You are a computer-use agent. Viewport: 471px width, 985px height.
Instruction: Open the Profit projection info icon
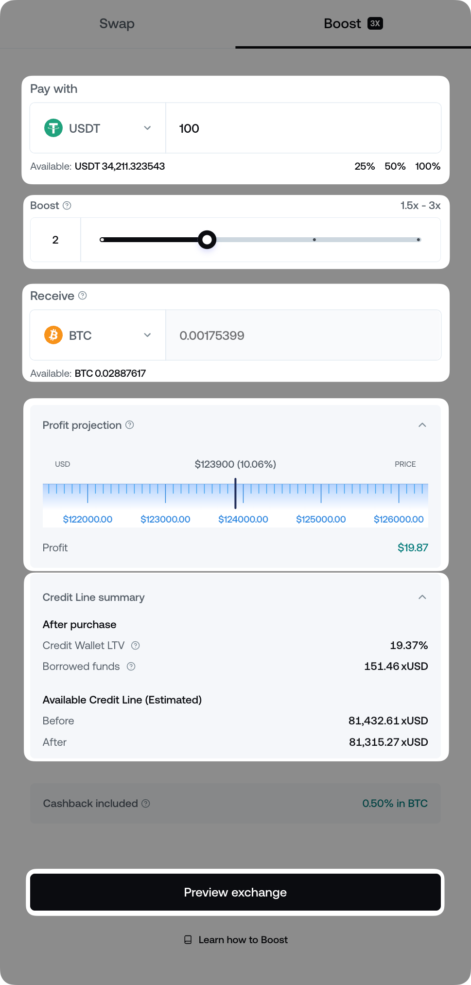tap(129, 425)
